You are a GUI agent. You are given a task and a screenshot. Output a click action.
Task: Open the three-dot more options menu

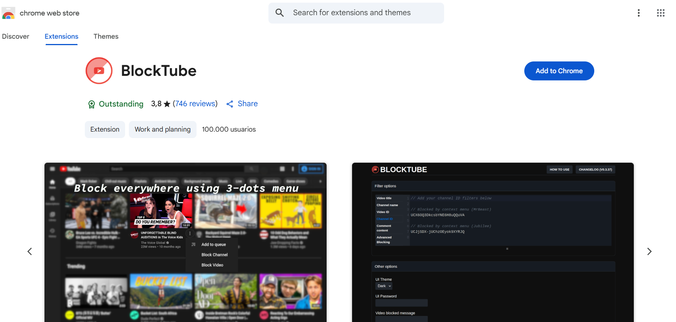pyautogui.click(x=638, y=13)
